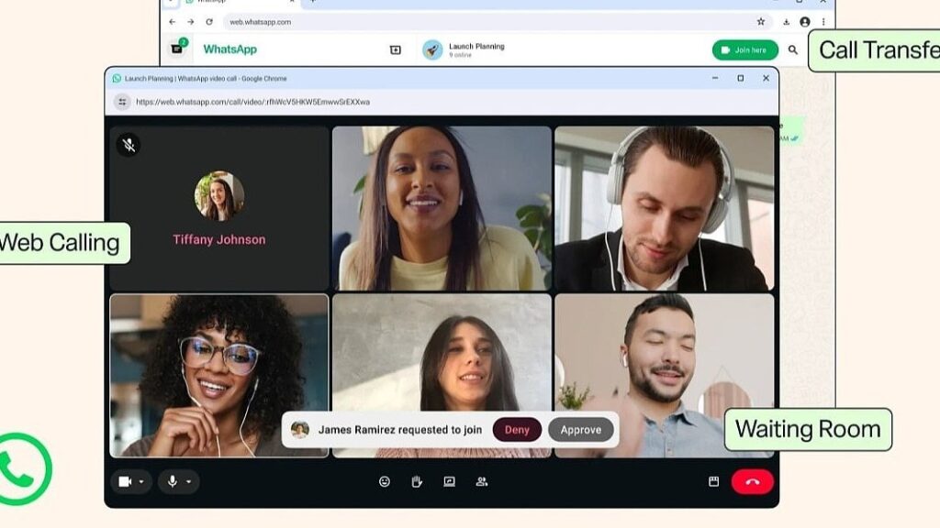Select the video tile of the woman with glasses

click(218, 375)
